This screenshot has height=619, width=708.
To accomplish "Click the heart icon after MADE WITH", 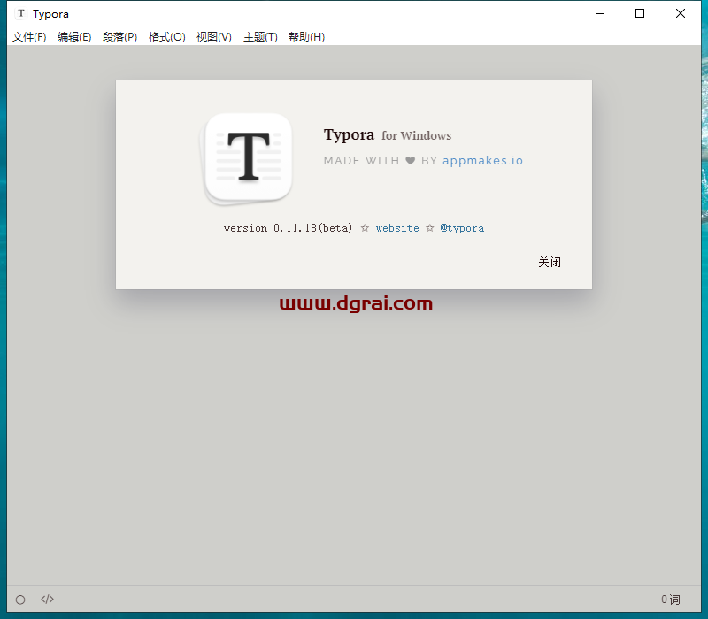I will click(409, 160).
